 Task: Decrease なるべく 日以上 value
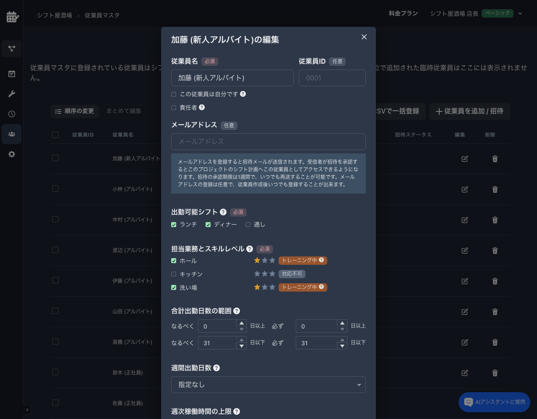pyautogui.click(x=241, y=329)
